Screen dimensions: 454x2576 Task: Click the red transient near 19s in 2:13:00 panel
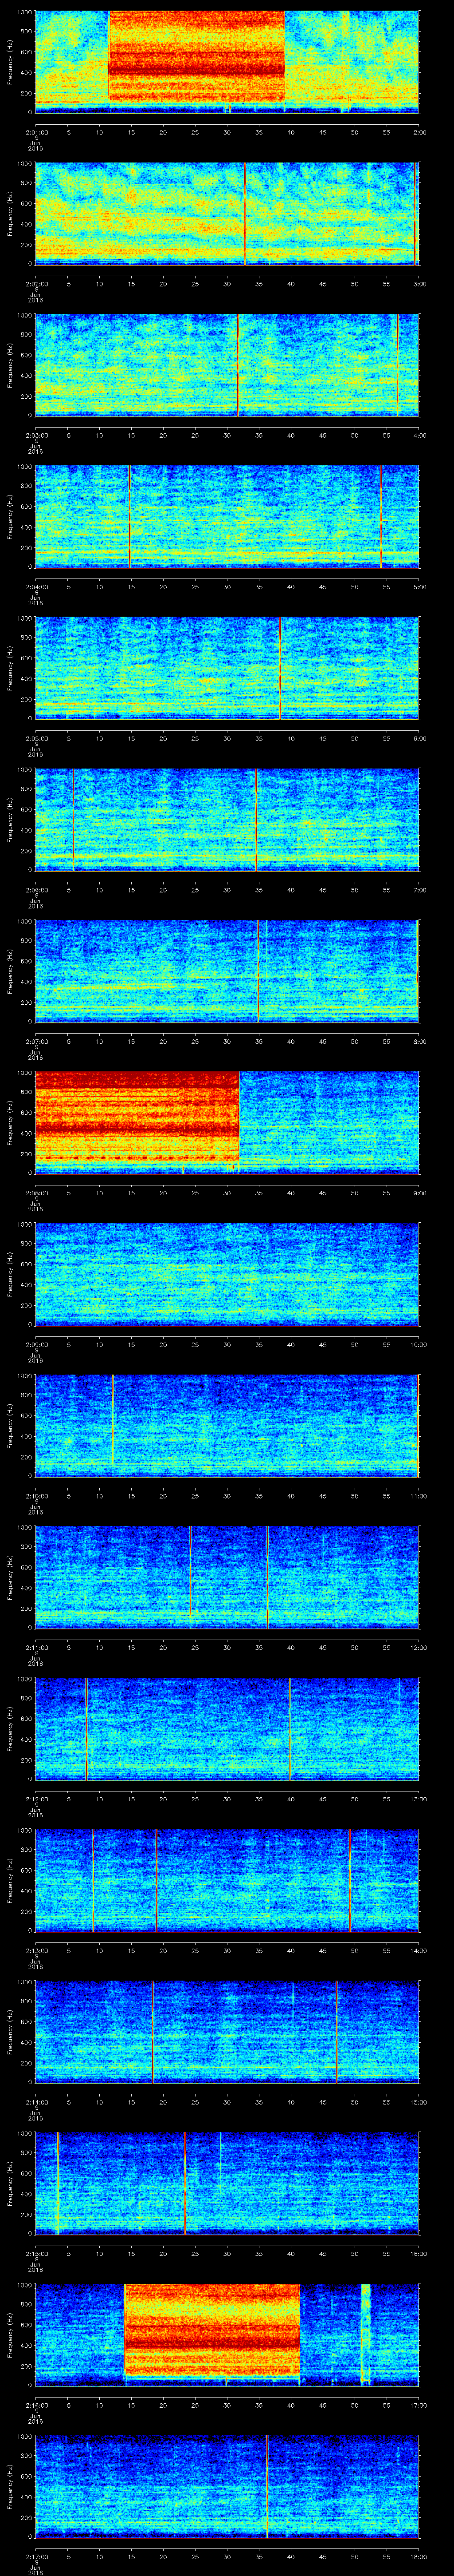coord(156,1879)
